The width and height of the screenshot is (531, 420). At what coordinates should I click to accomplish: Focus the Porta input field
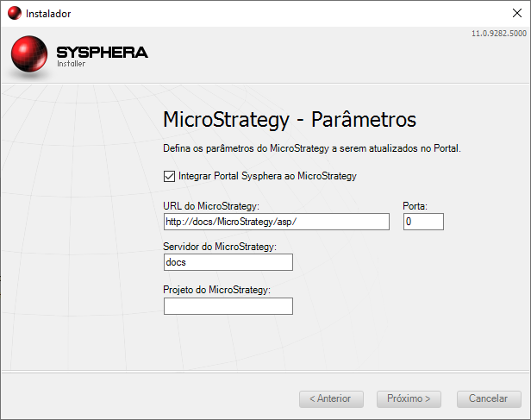(423, 222)
